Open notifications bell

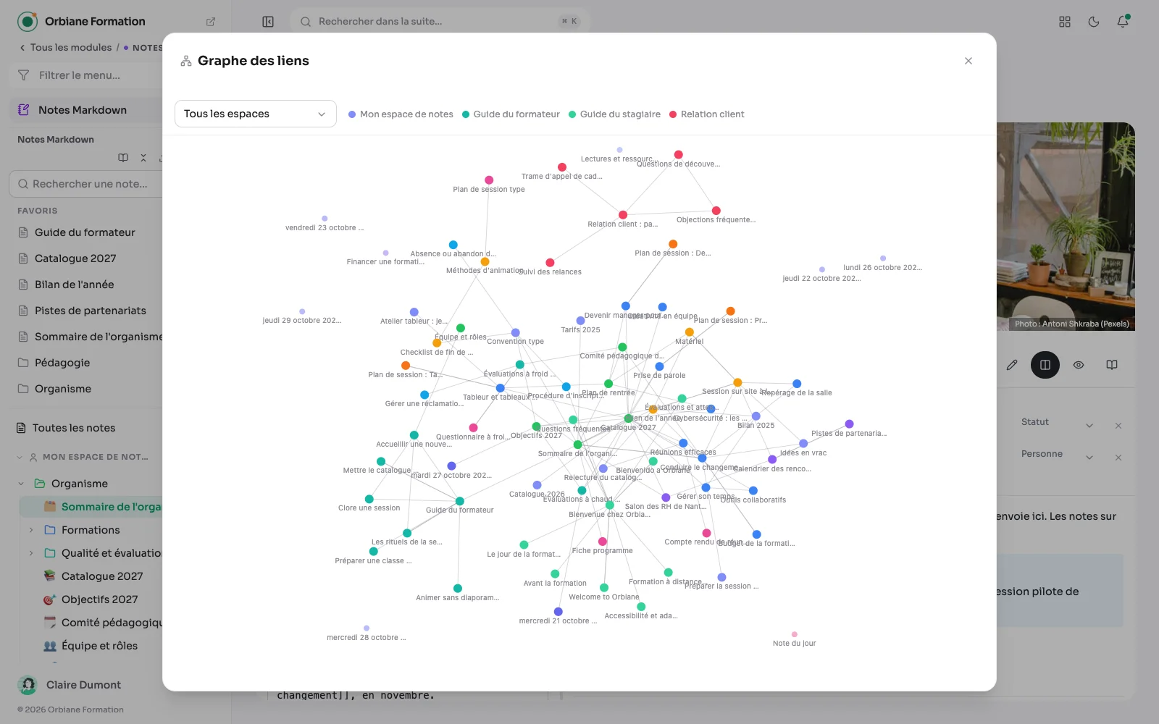click(1123, 22)
